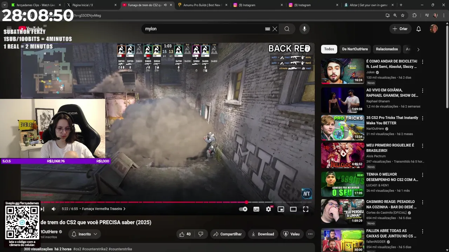
Task: Toggle subtitles with the captions icon
Action: [x=256, y=209]
